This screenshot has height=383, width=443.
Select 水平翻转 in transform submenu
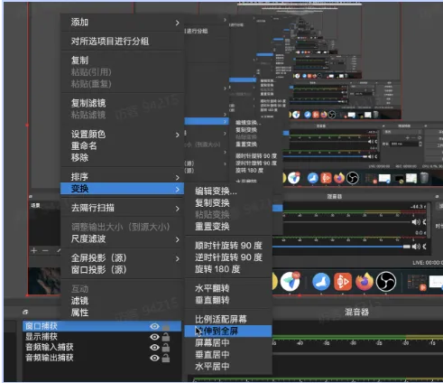[212, 288]
